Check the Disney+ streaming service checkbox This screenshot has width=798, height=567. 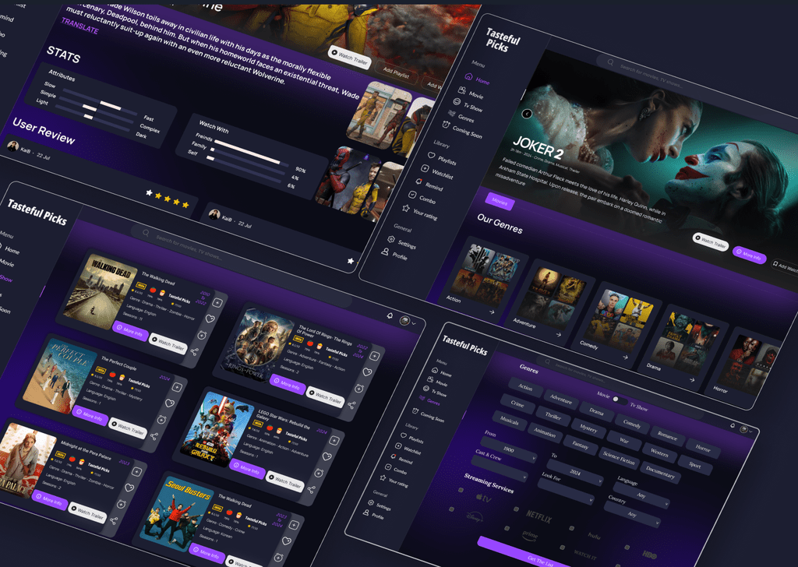pyautogui.click(x=451, y=509)
